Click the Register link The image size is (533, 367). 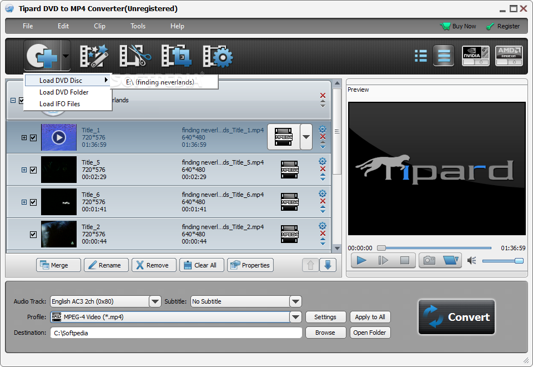click(503, 26)
